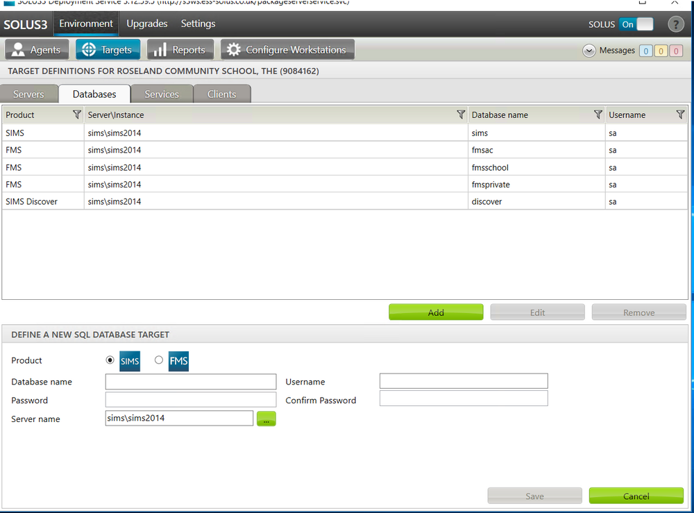Switch to the Servers tab
Image resolution: width=694 pixels, height=513 pixels.
[28, 94]
